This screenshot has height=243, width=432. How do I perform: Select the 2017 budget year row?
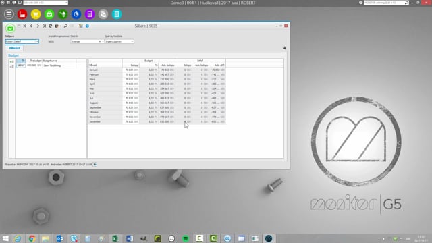46,65
